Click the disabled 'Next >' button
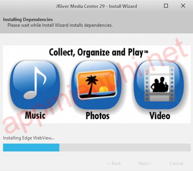 point(145,163)
